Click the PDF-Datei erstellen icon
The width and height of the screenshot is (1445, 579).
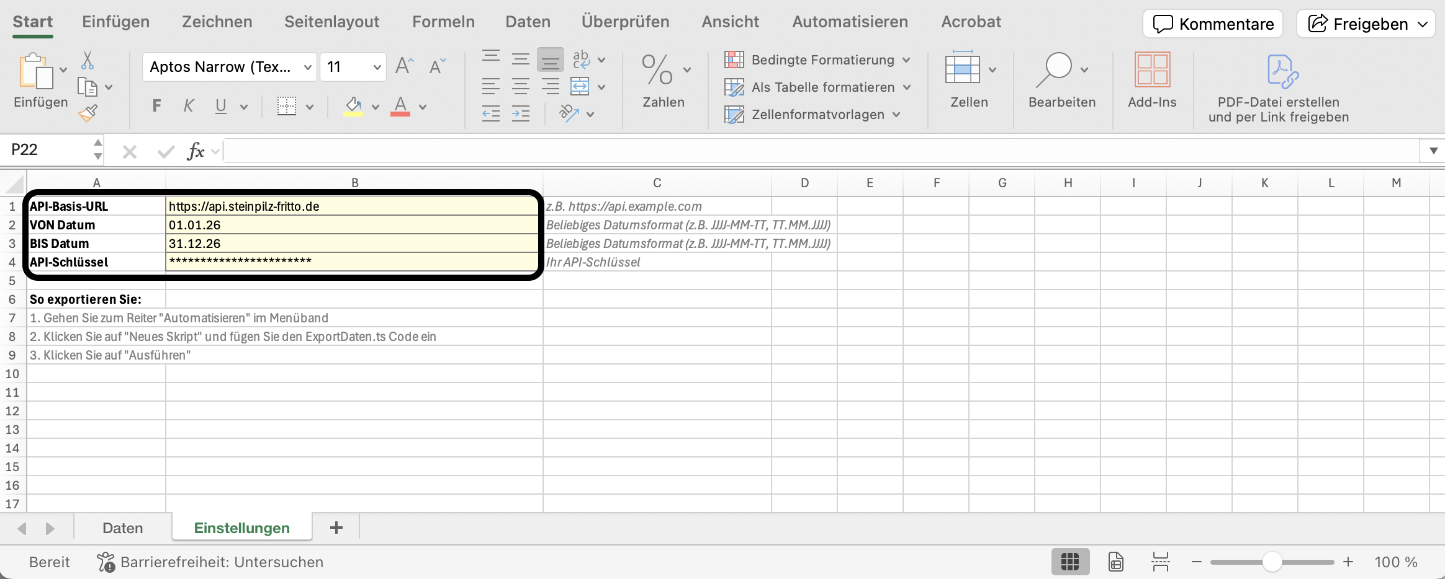(x=1282, y=71)
